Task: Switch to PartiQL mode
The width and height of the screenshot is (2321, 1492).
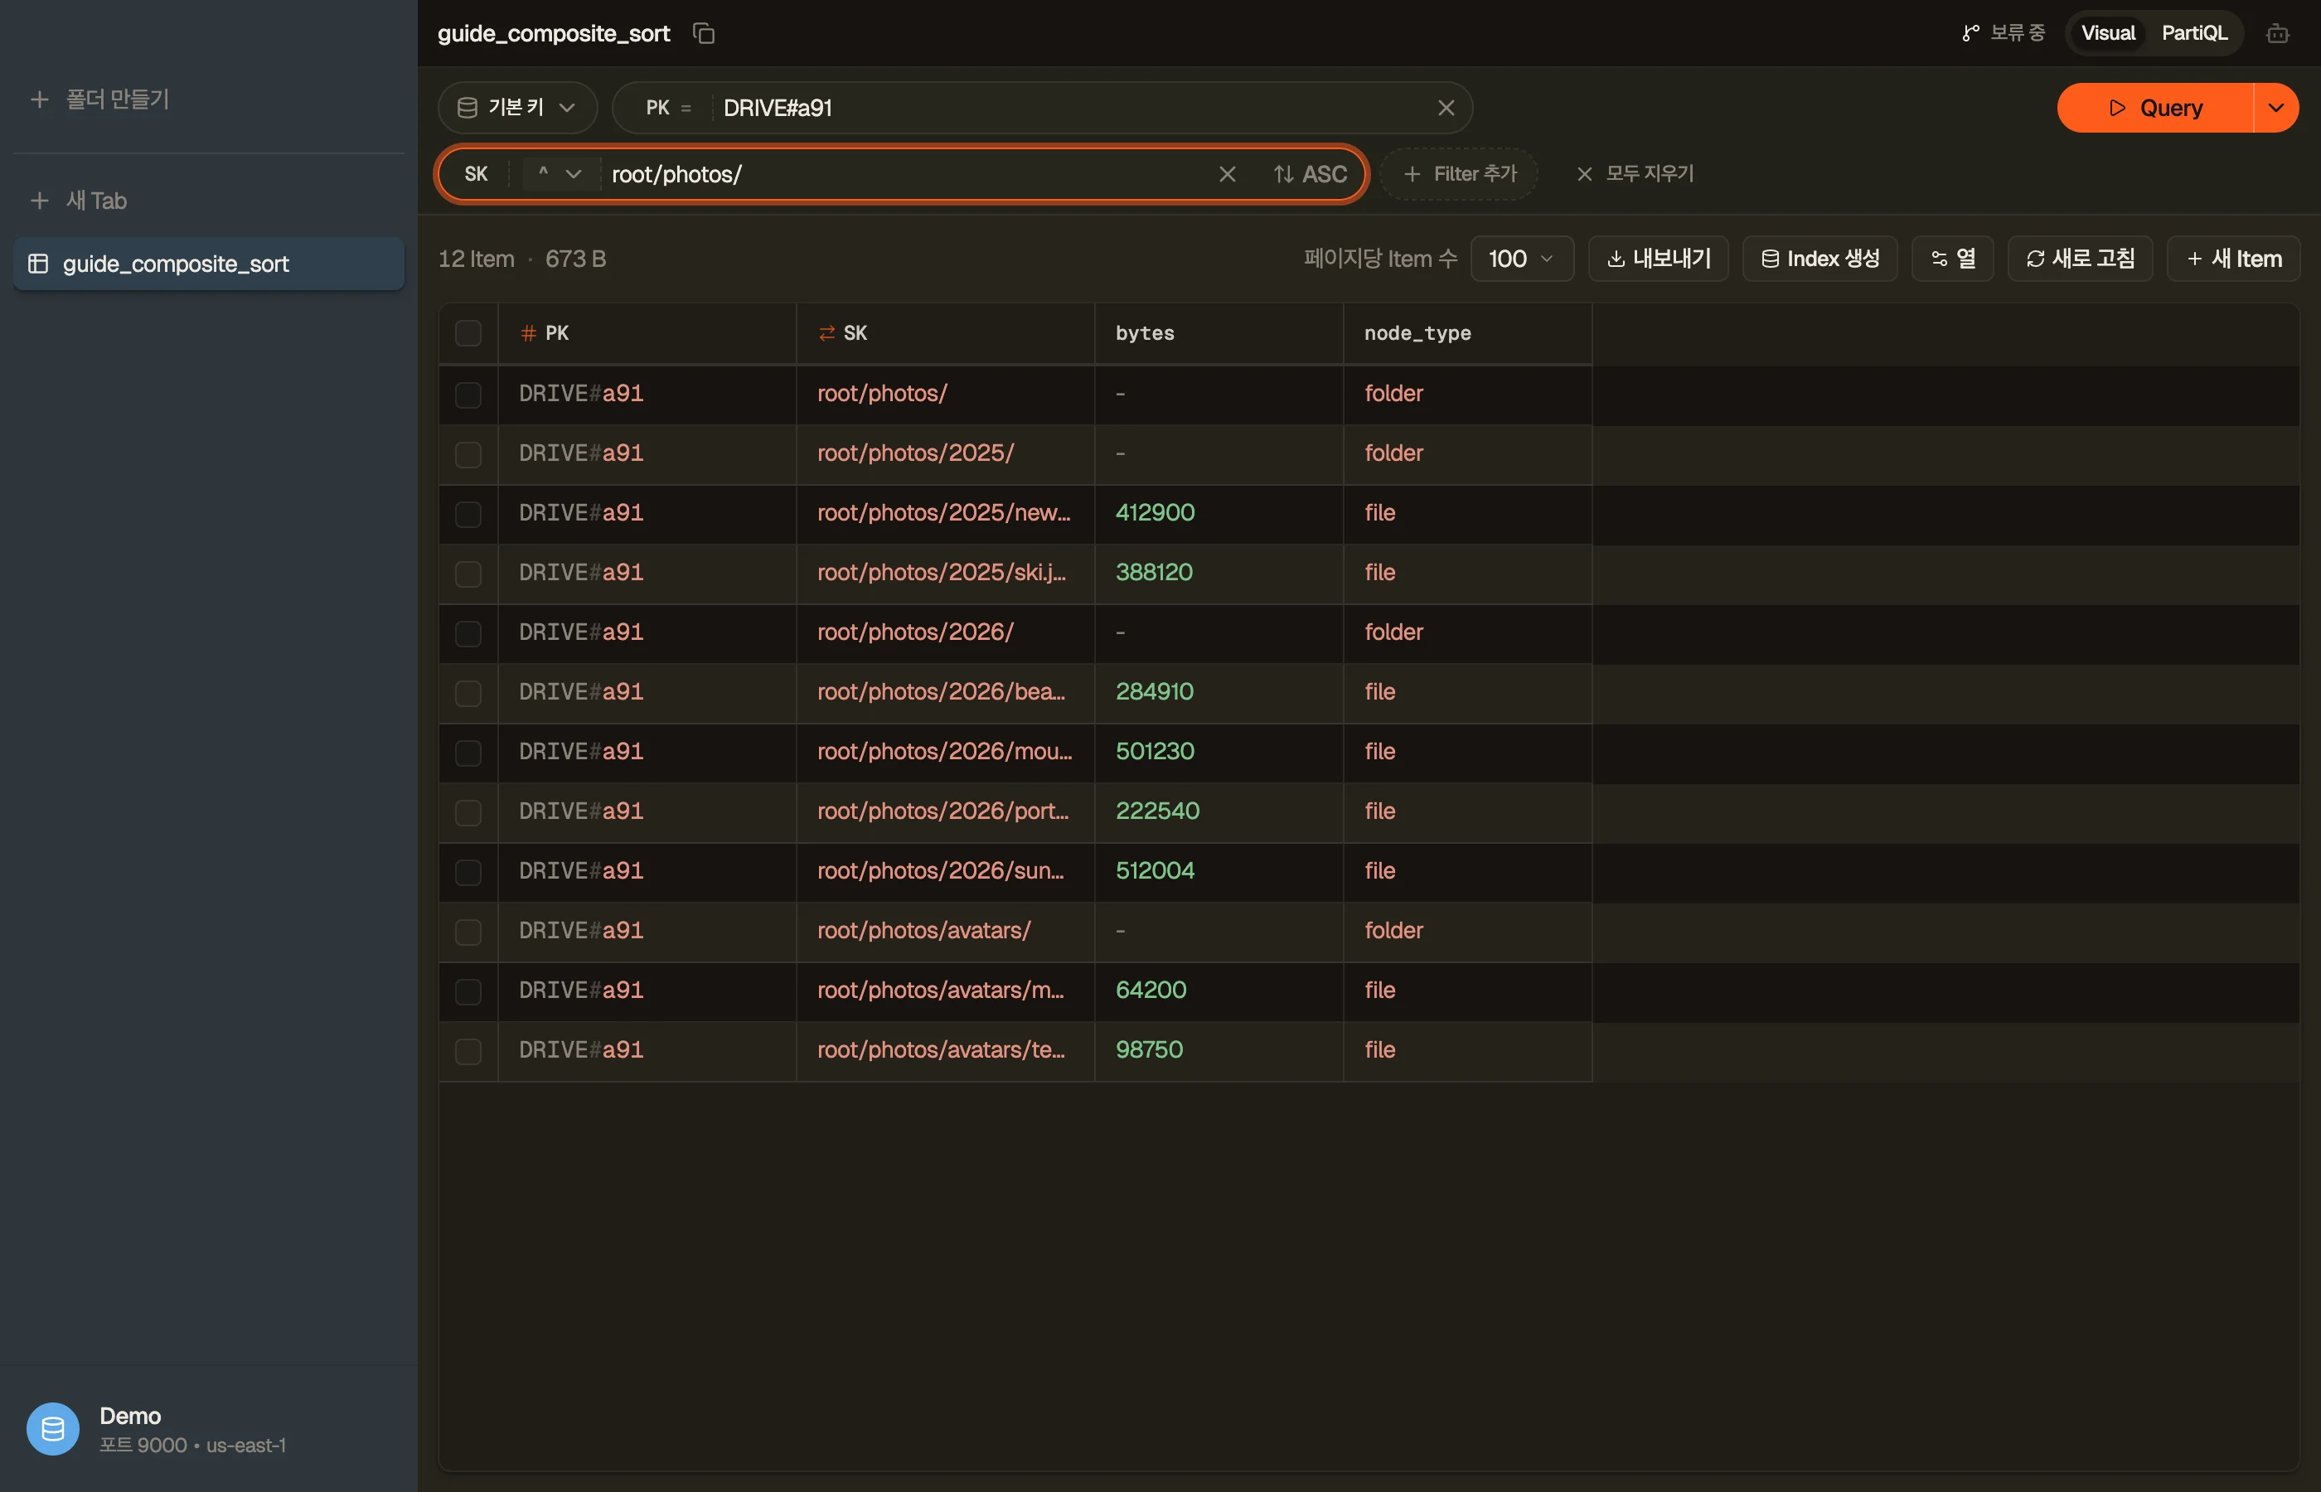Action: (x=2194, y=33)
